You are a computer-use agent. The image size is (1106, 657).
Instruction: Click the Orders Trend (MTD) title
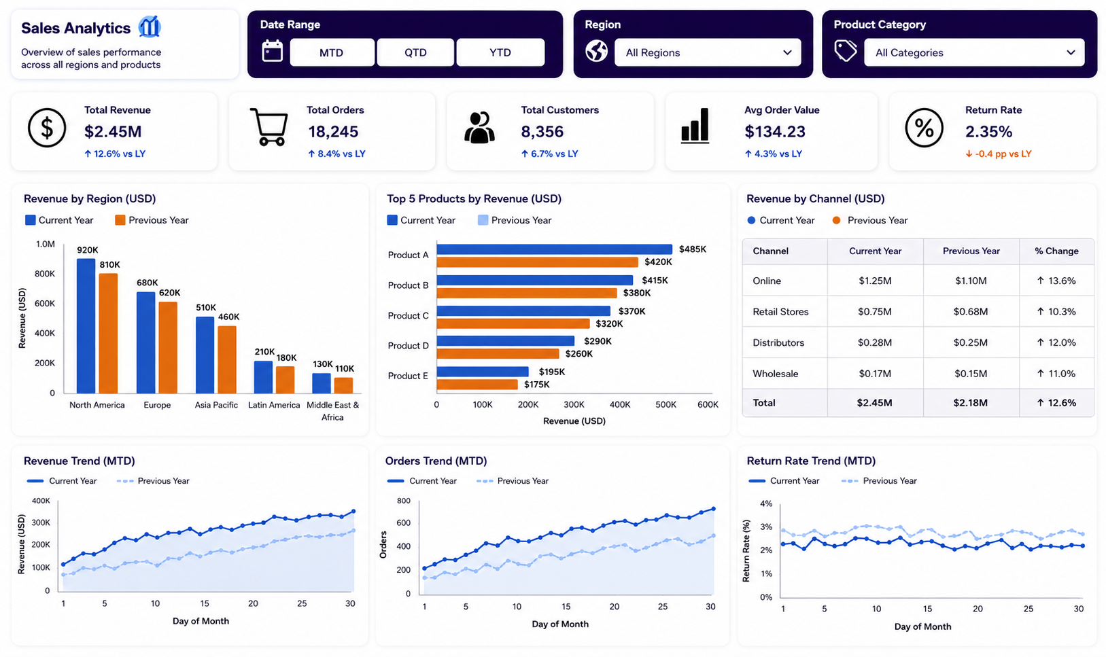(436, 461)
